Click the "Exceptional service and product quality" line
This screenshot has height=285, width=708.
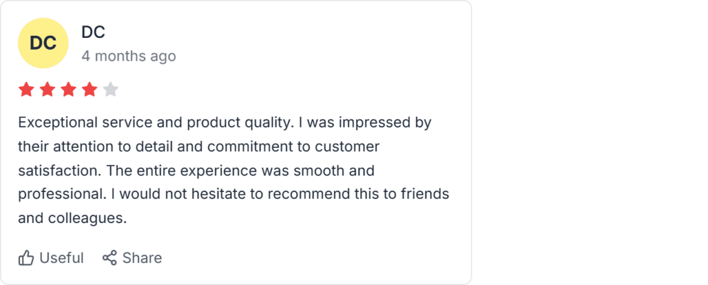pyautogui.click(x=153, y=123)
